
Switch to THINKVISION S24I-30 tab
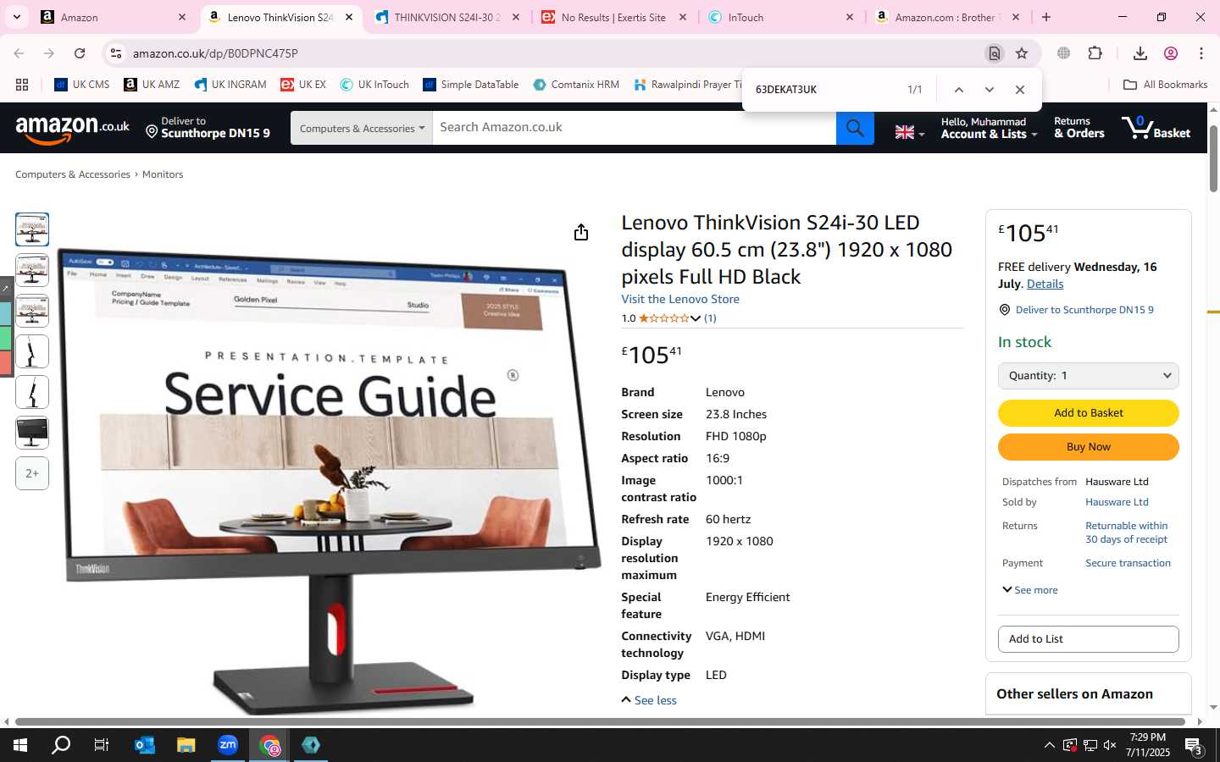tap(447, 17)
